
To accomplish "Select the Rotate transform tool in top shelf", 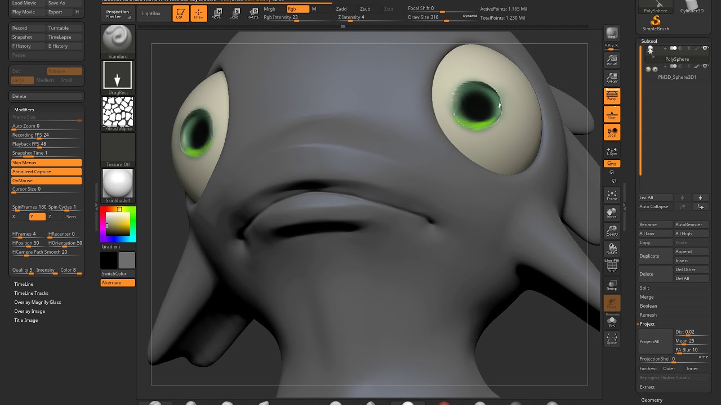I will pyautogui.click(x=253, y=14).
